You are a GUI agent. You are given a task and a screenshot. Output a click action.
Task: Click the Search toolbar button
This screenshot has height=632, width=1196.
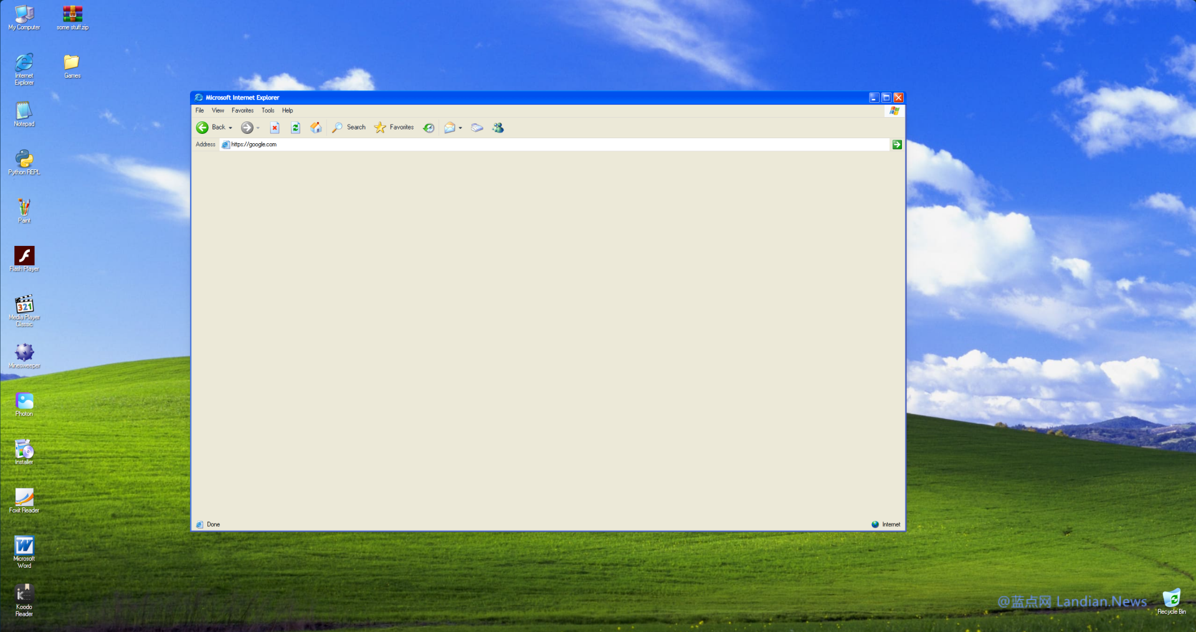(x=349, y=128)
